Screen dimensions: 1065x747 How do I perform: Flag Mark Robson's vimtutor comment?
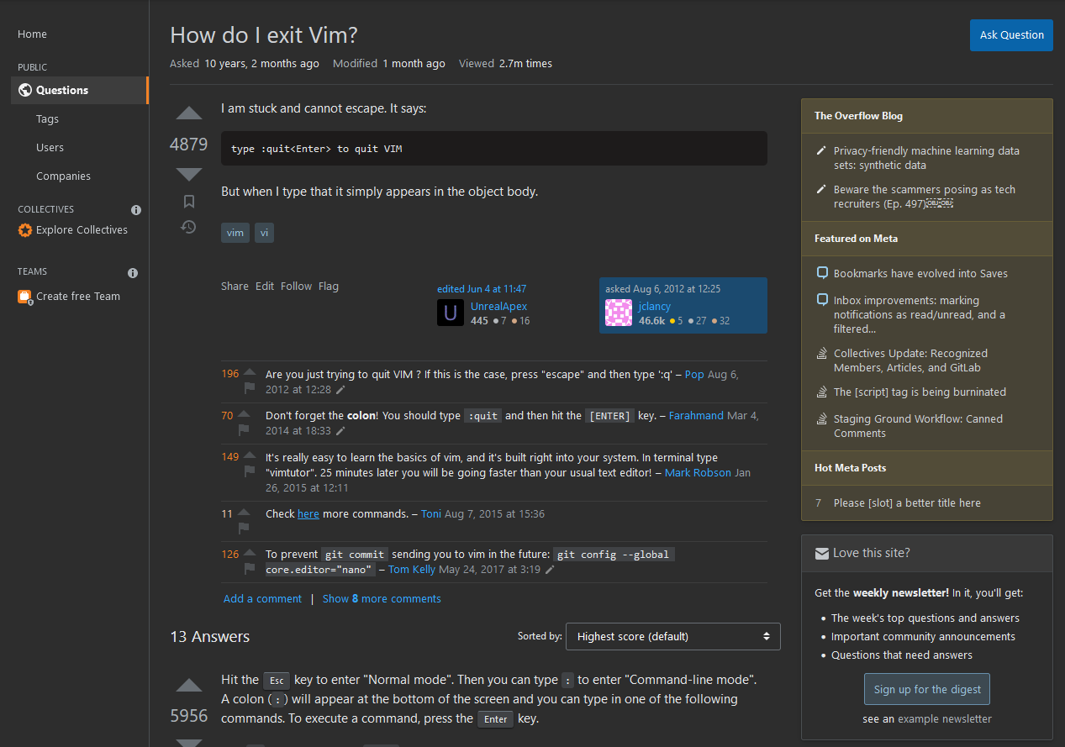(x=250, y=471)
